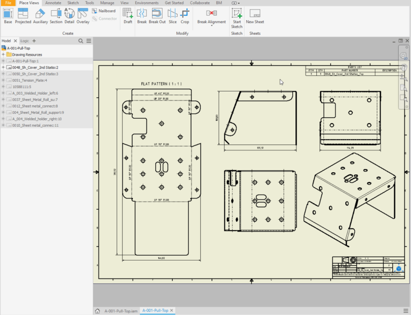Go to Home tab icon at bottom
Screen dimensions: 411x315
[x=97, y=311]
